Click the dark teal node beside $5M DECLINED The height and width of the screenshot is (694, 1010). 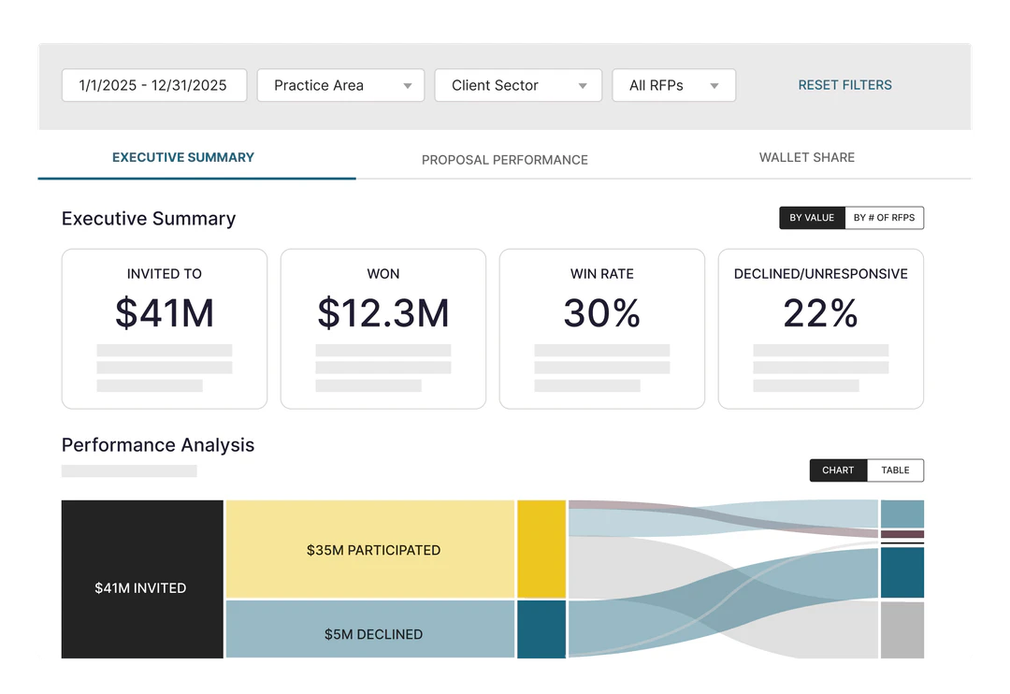(x=541, y=629)
